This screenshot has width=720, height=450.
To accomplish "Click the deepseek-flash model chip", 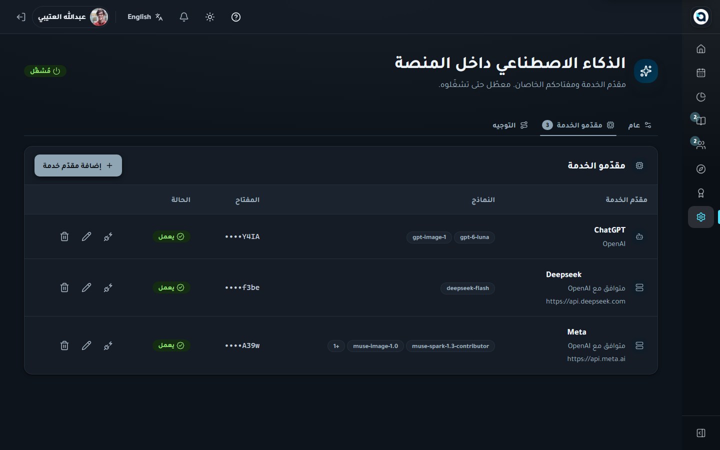I will tap(467, 288).
